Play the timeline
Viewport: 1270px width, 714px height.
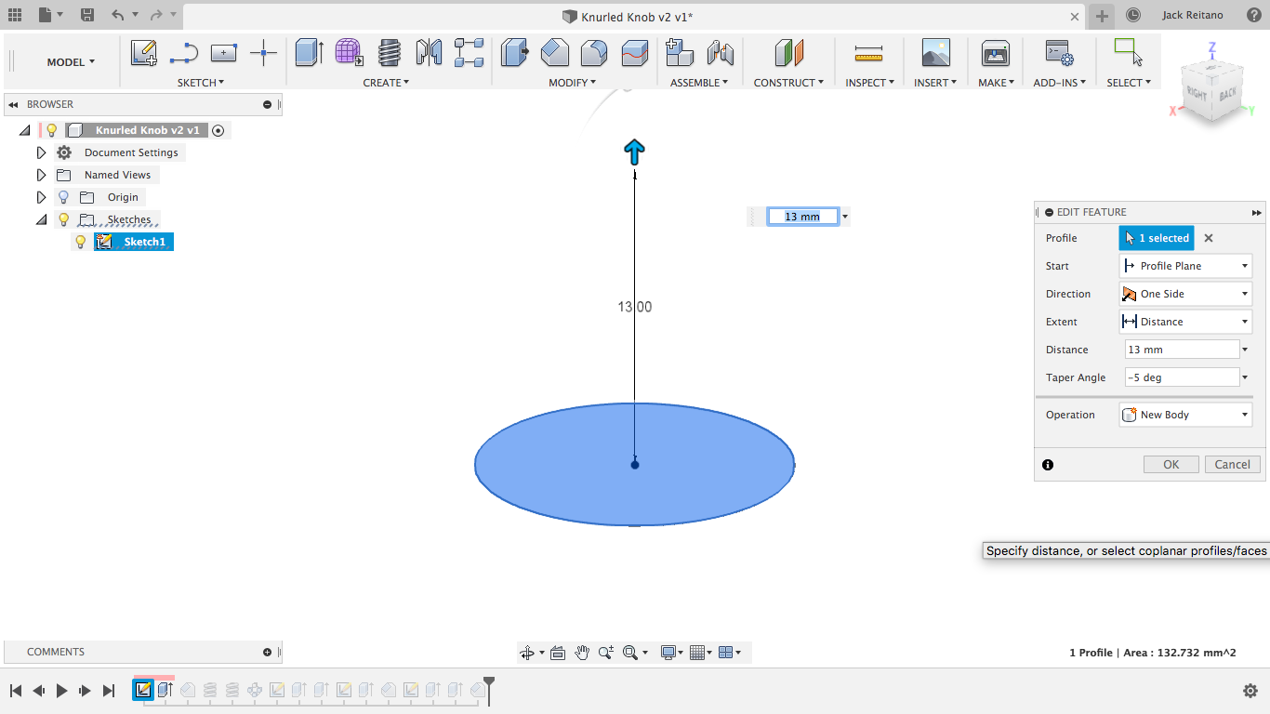(62, 690)
